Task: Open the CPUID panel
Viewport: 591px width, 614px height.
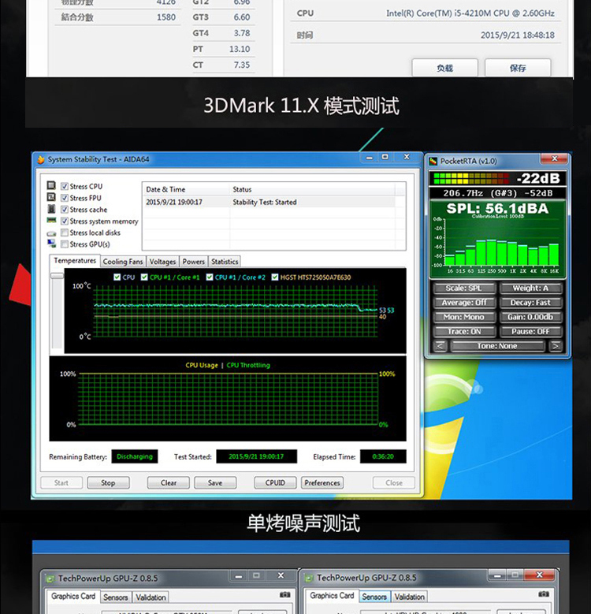Action: (275, 483)
